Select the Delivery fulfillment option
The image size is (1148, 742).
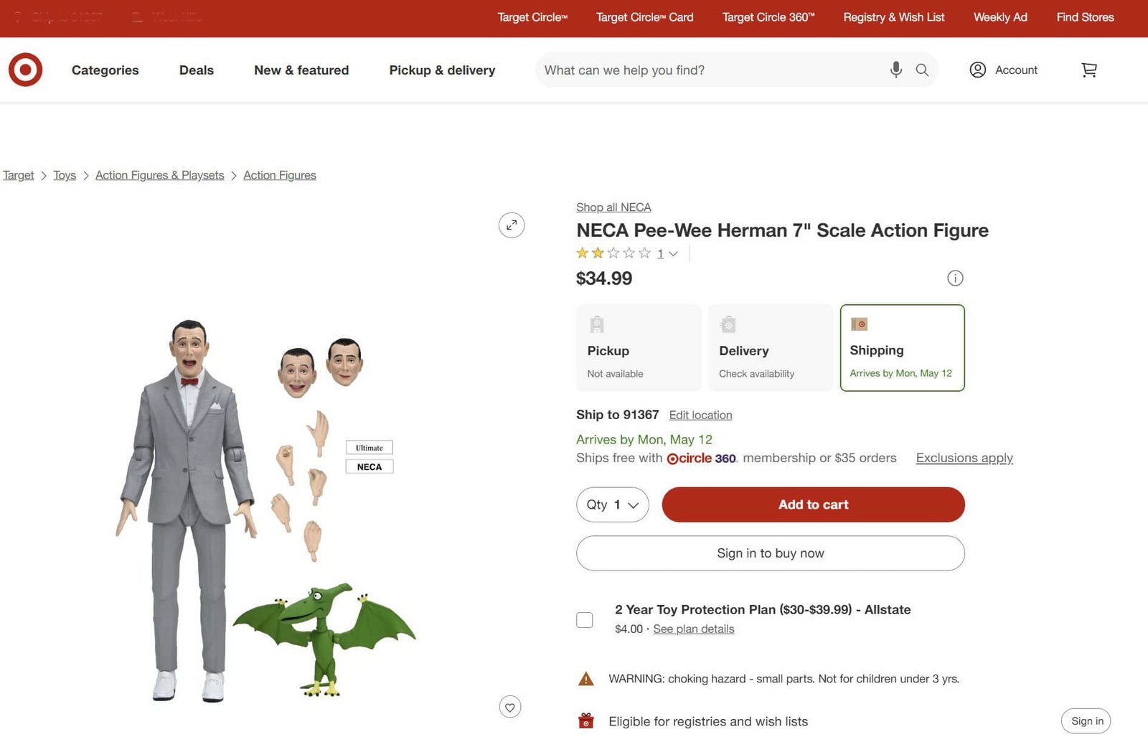[x=770, y=347]
